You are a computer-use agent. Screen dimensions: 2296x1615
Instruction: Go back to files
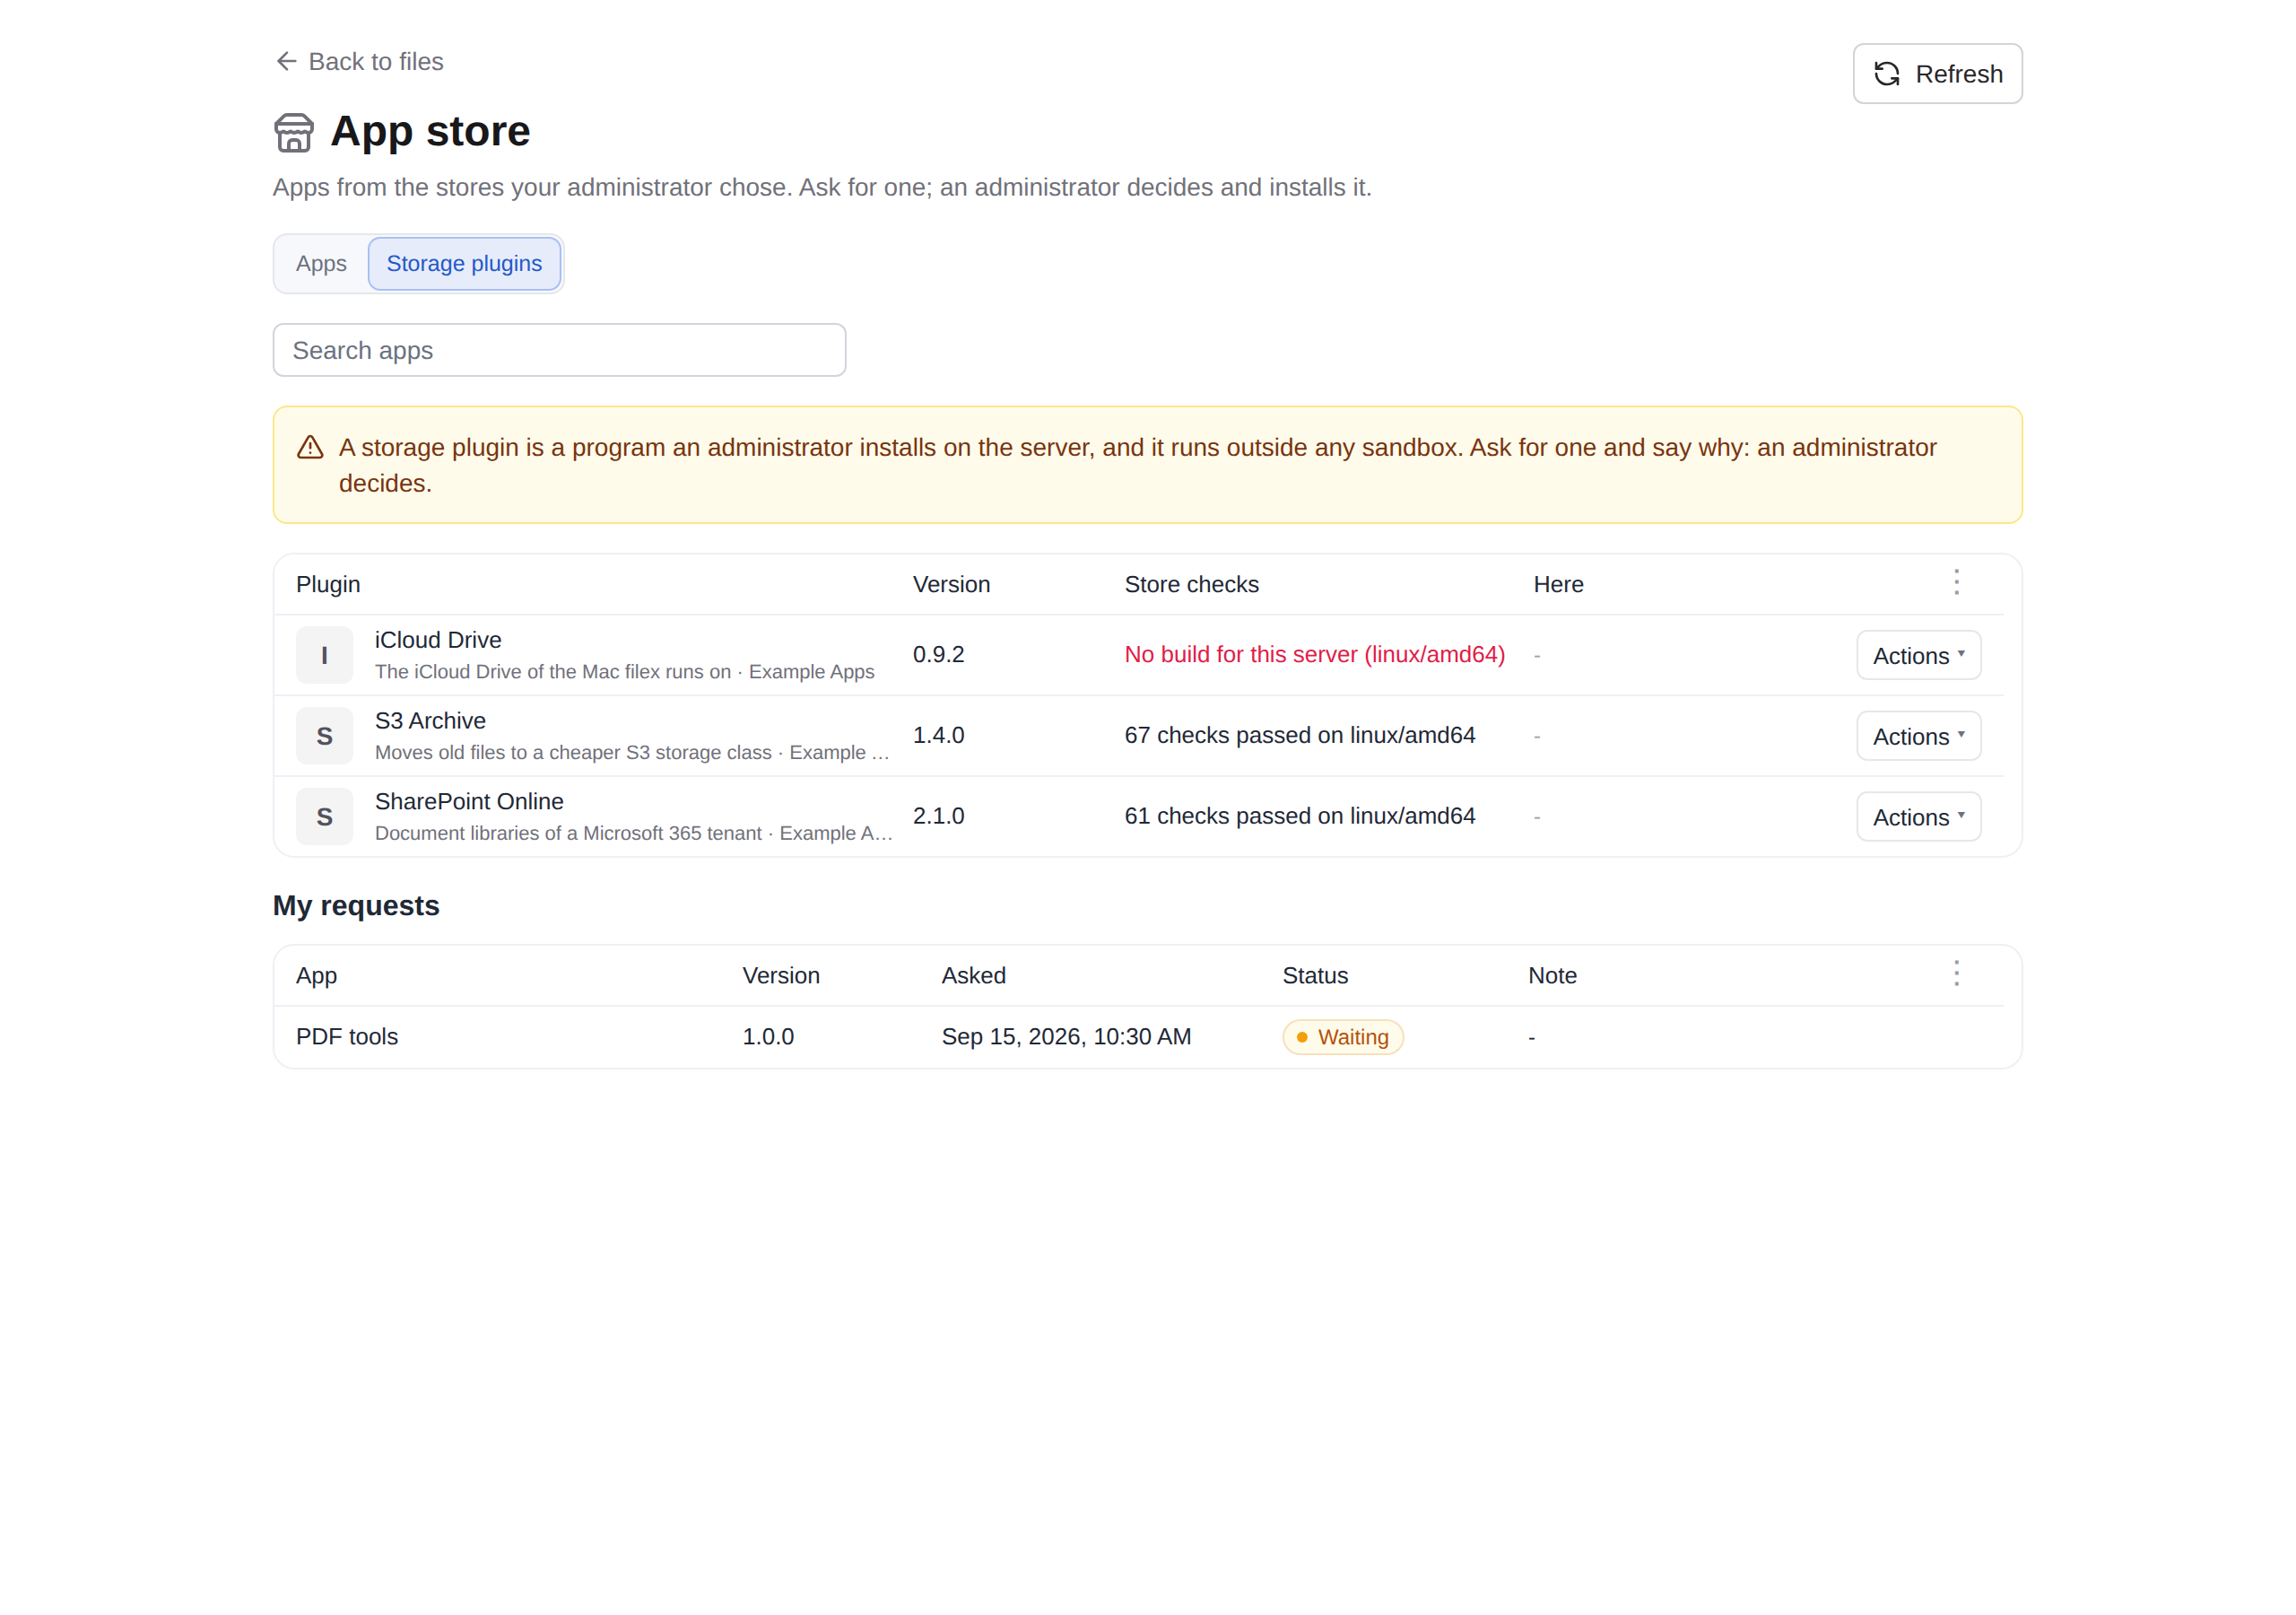click(x=359, y=62)
